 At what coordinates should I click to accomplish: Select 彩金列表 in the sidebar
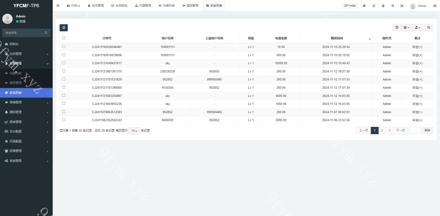(26, 93)
